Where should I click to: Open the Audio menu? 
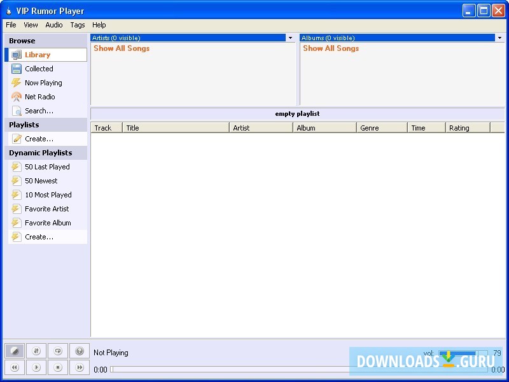54,25
